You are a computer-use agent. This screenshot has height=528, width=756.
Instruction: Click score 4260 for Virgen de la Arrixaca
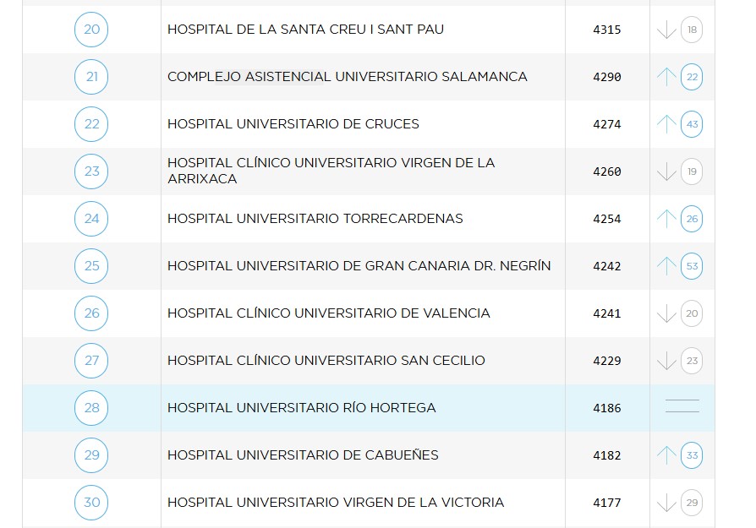(606, 171)
